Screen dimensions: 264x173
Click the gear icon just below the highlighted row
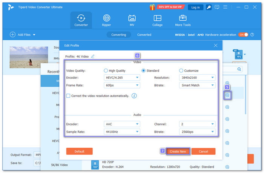227,107
